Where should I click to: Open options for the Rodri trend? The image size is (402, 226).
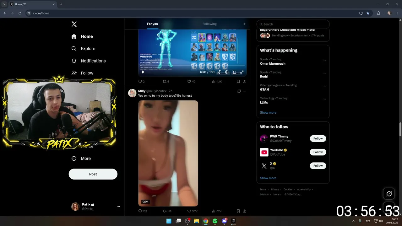click(324, 73)
